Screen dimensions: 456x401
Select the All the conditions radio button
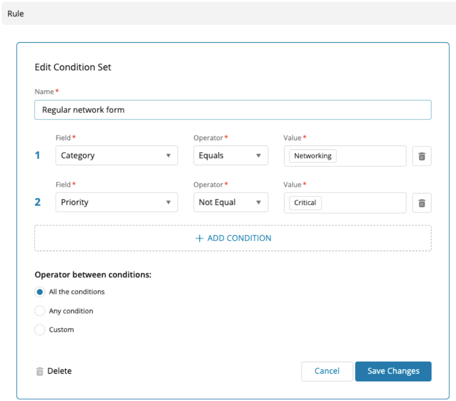40,292
